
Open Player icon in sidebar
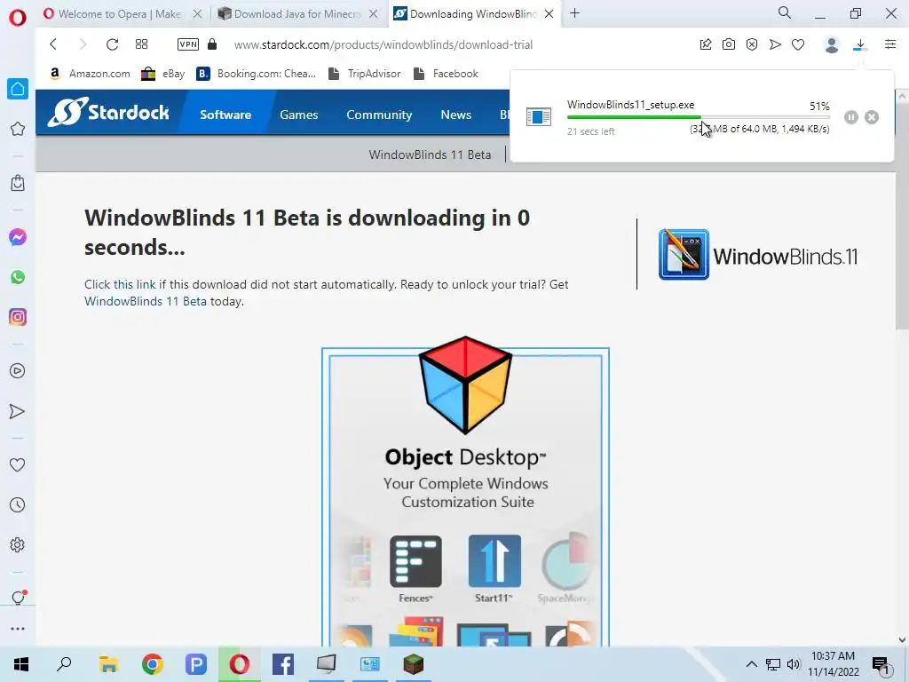point(18,371)
